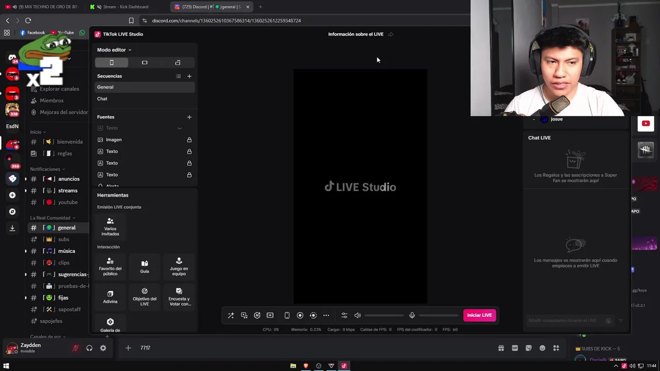
Task: Open the media and music tool in bottom toolbar
Action: click(x=244, y=315)
